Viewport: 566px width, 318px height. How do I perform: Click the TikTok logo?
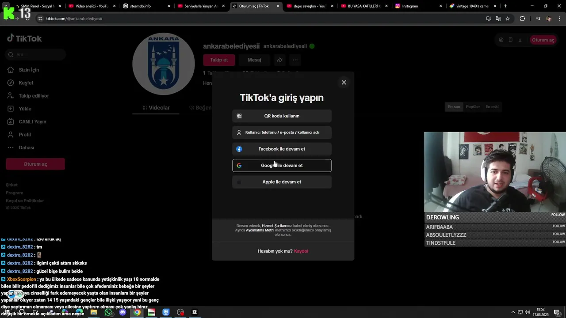pos(24,38)
